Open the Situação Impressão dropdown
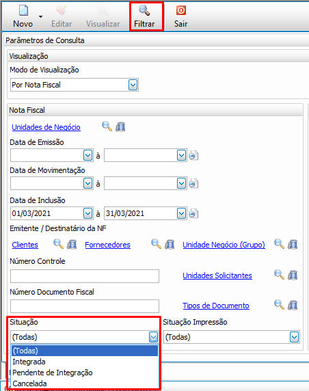Viewport: 309px width, 391px height. coord(294,337)
